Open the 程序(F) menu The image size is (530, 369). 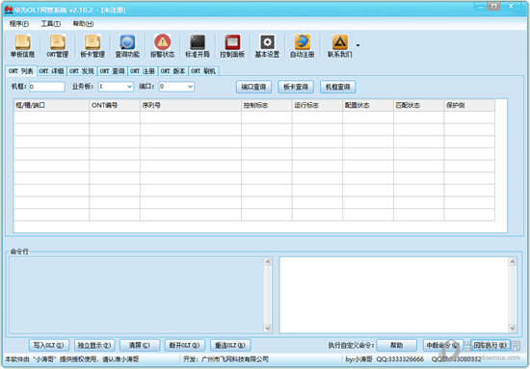pos(19,24)
